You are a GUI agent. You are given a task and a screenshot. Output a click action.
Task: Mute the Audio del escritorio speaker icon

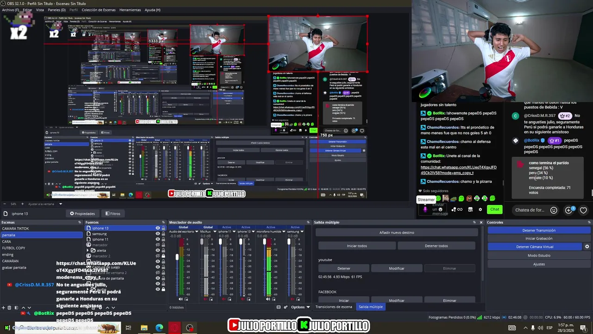point(181,299)
